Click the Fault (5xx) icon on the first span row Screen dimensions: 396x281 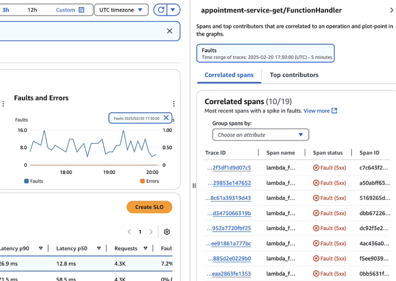315,168
